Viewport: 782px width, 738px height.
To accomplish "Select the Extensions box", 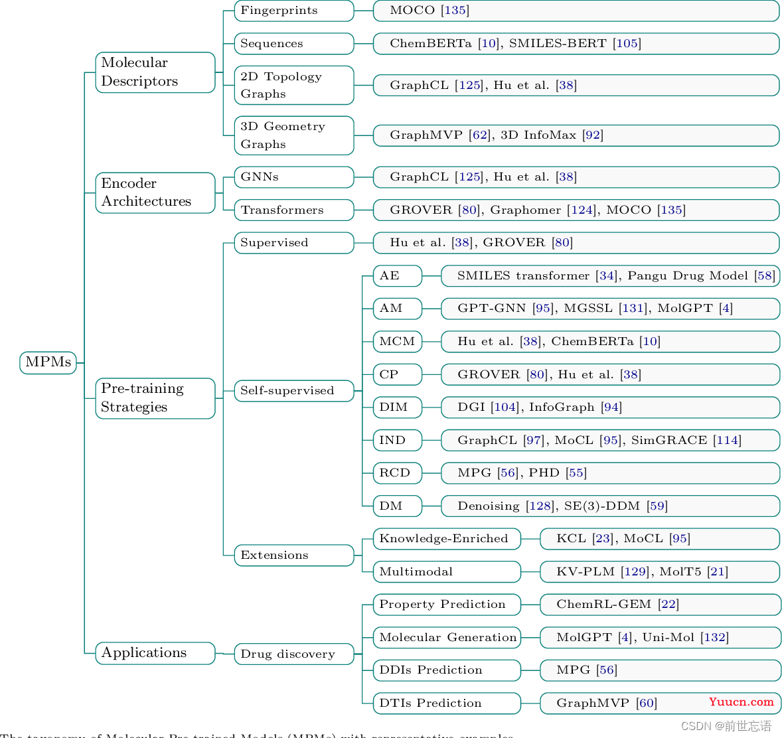I will click(294, 555).
